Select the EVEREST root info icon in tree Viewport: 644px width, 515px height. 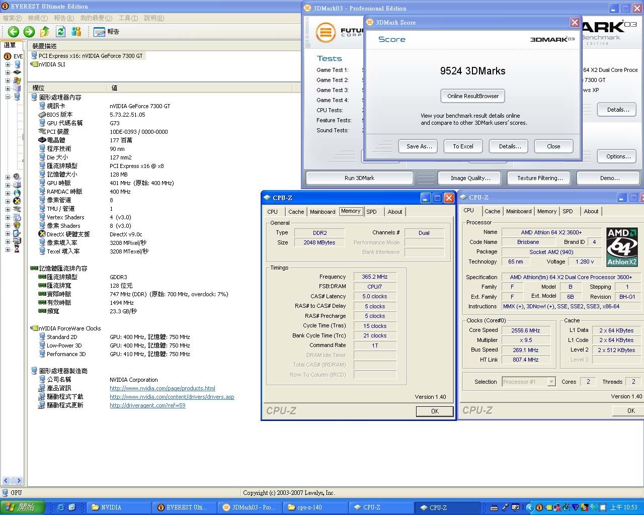pyautogui.click(x=8, y=56)
